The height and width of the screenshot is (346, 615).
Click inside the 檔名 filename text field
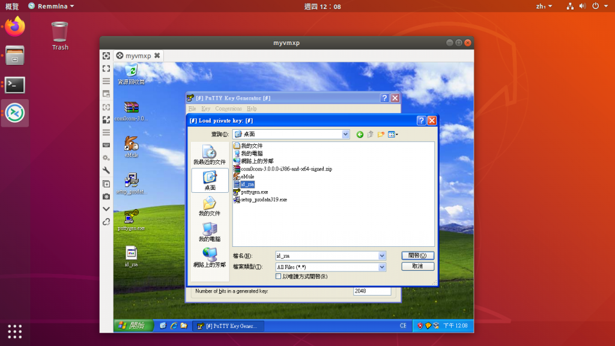click(x=327, y=256)
